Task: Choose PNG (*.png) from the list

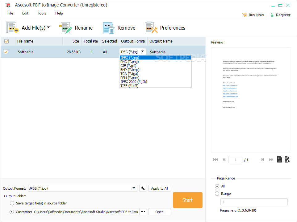Action: (155, 62)
